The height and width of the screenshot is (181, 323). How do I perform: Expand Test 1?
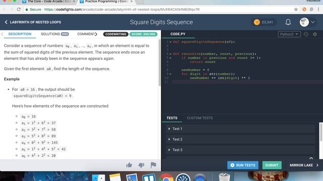point(240,129)
